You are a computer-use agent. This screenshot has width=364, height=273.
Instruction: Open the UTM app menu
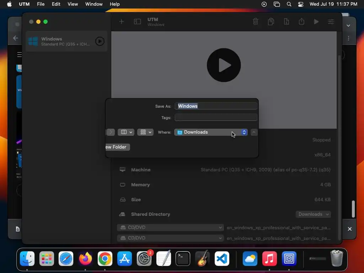[x=24, y=4]
